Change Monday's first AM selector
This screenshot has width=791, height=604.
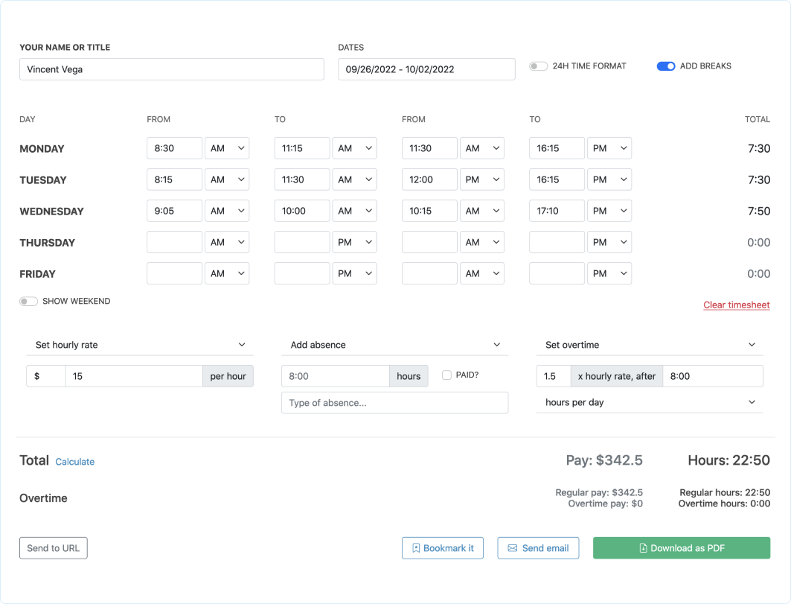point(227,147)
